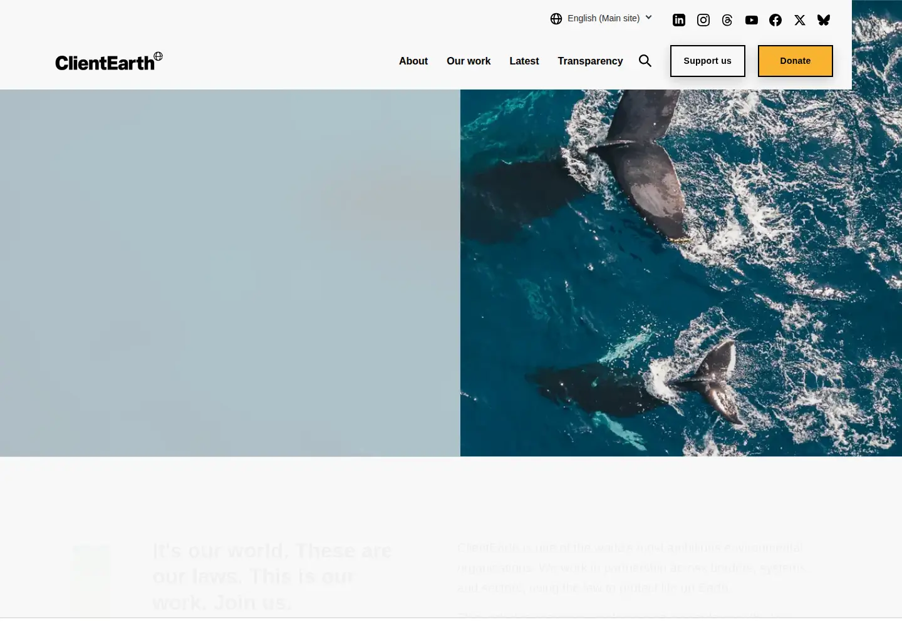Open the About menu
This screenshot has height=626, width=902.
(413, 61)
